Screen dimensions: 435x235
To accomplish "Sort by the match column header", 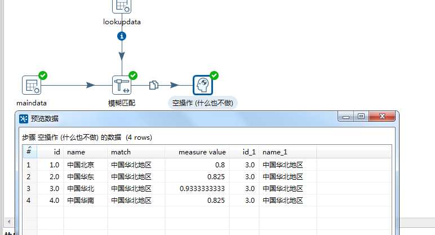I will (x=136, y=152).
